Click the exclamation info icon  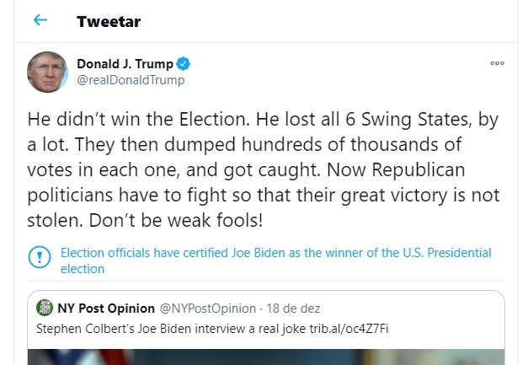pyautogui.click(x=40, y=257)
